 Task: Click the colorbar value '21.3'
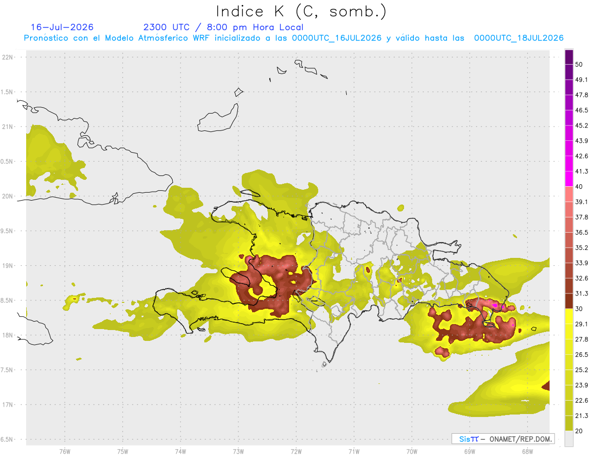(x=582, y=416)
